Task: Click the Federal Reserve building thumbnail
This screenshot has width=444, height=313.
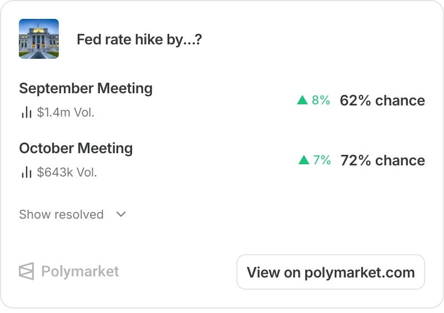Action: point(39,39)
